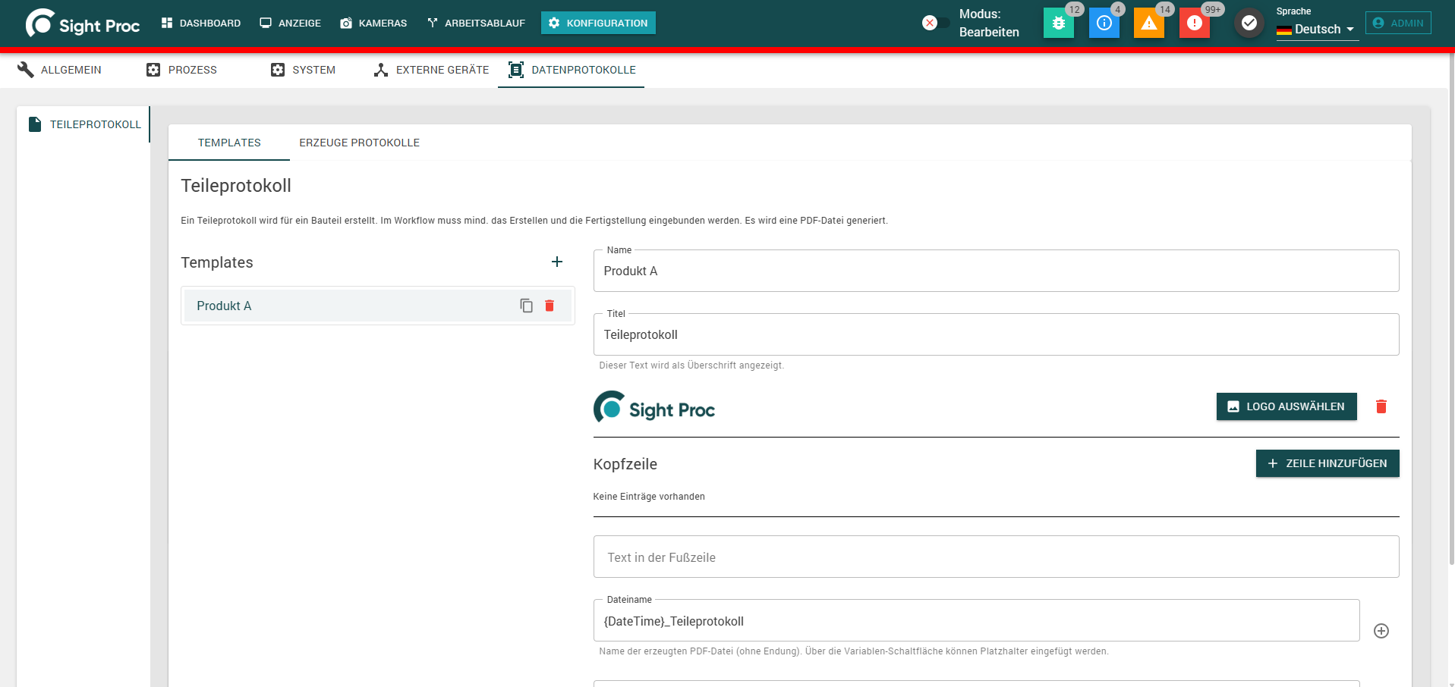Image resolution: width=1455 pixels, height=687 pixels.
Task: Remove the selected logo with trash icon
Action: point(1381,406)
